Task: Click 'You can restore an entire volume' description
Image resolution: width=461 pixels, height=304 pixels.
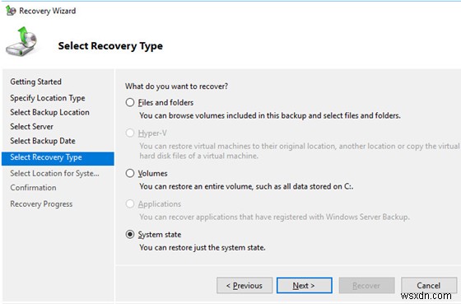Action: pos(246,186)
